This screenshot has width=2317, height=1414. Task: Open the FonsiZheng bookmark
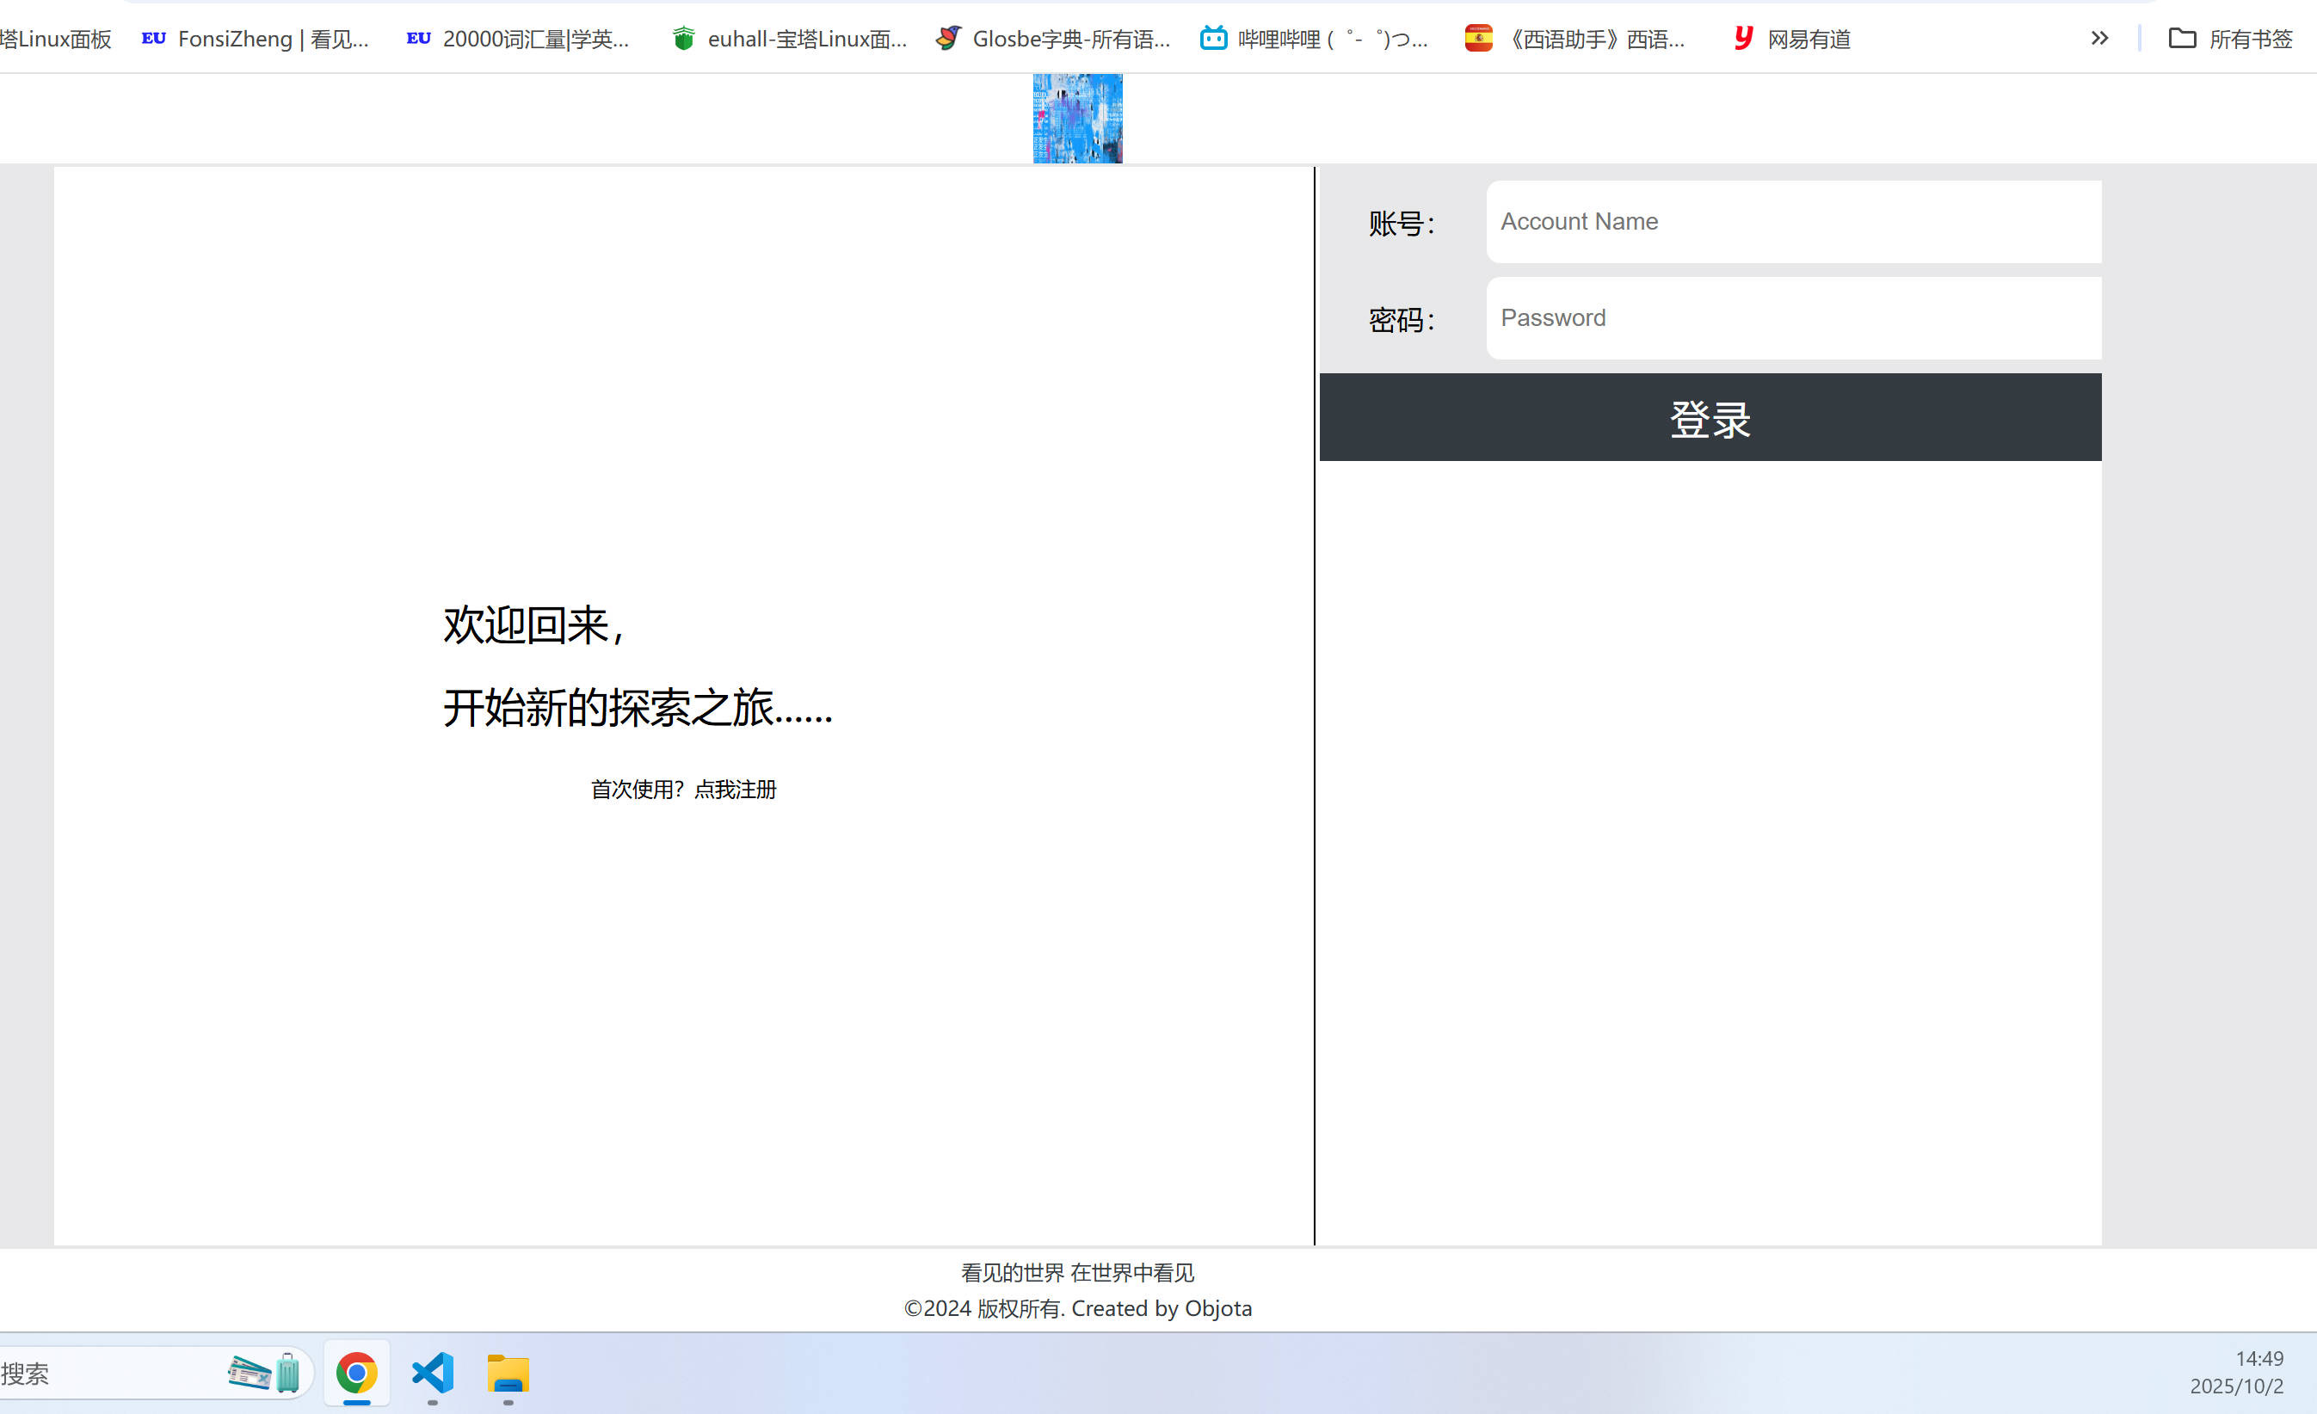pos(256,39)
